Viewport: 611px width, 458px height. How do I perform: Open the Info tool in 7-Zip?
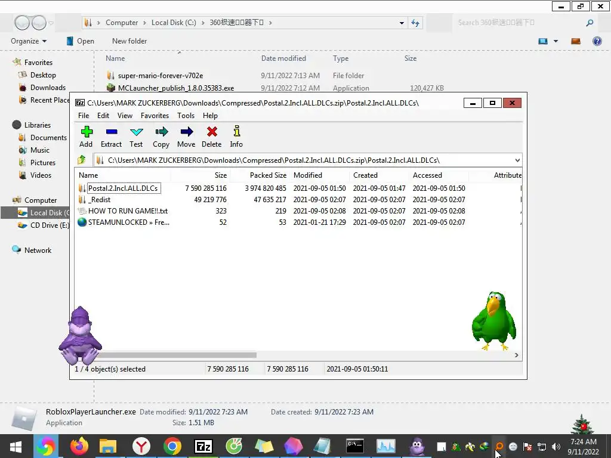(236, 137)
